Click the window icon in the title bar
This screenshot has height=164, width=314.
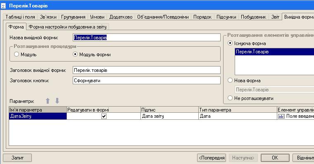[x=3, y=6]
